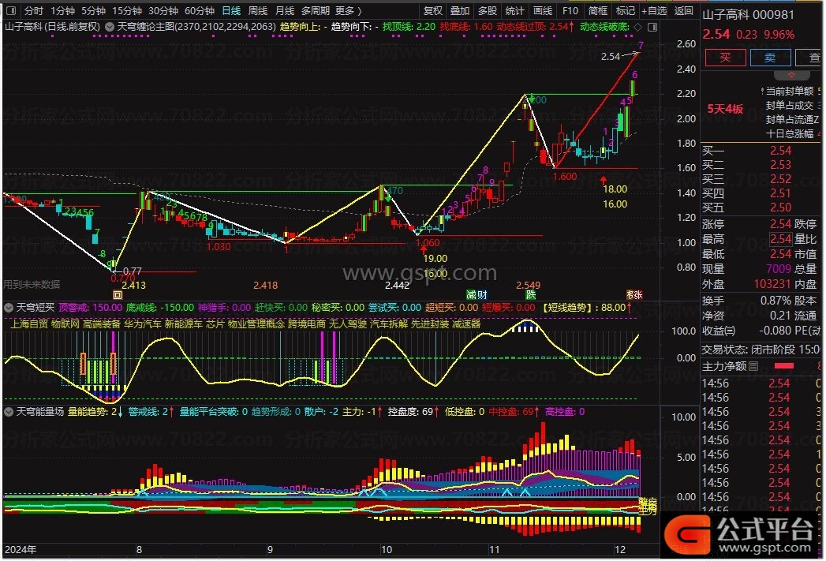Viewport: 826px width, 561px height.
Task: Open the 天穹能量场 indicator chevron icon
Action: click(x=9, y=411)
